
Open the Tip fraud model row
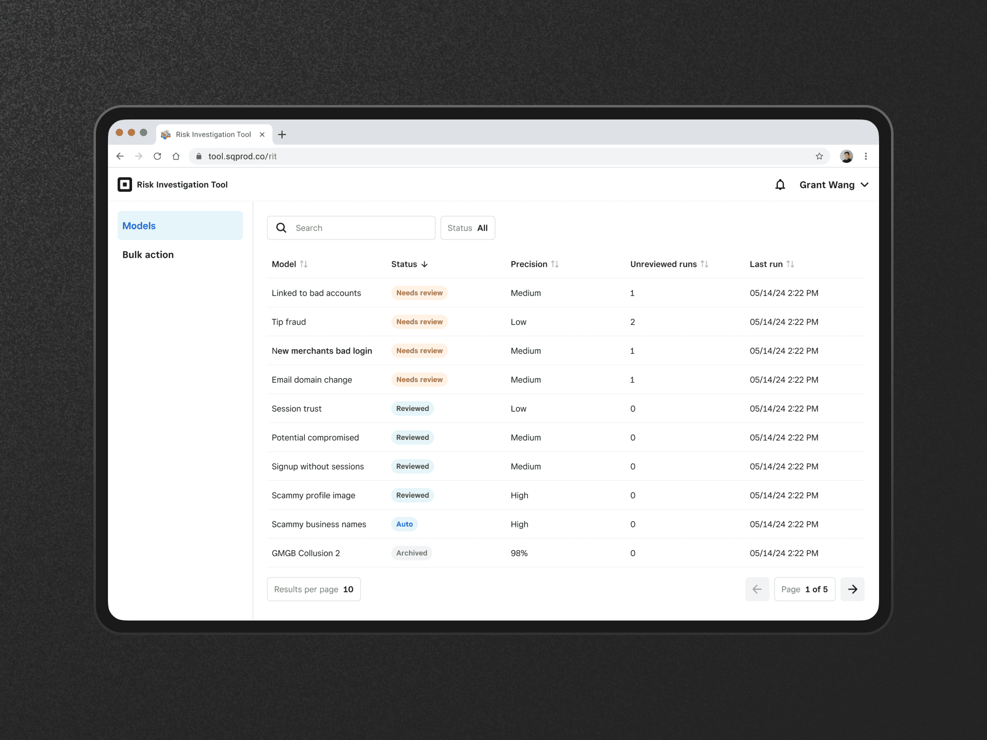(x=289, y=322)
